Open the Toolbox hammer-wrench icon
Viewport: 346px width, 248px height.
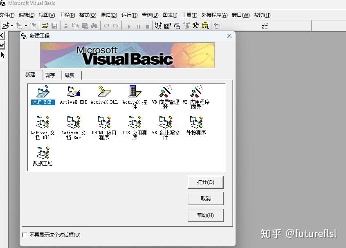tap(196, 26)
